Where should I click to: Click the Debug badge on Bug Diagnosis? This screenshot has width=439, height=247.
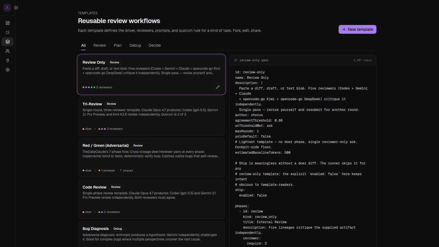118,229
